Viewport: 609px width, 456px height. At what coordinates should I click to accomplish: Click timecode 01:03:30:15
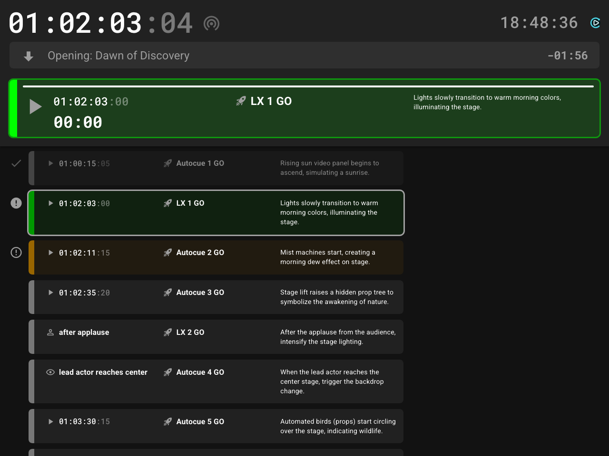[x=84, y=422]
